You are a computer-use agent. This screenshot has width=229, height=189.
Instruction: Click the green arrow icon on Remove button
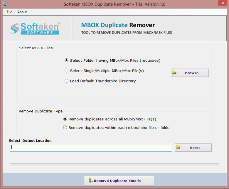coord(90,180)
